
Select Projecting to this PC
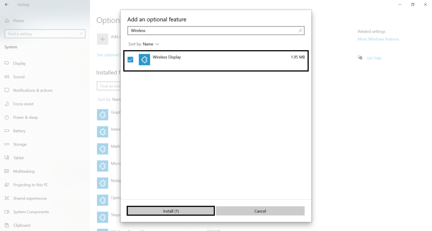[x=30, y=185]
